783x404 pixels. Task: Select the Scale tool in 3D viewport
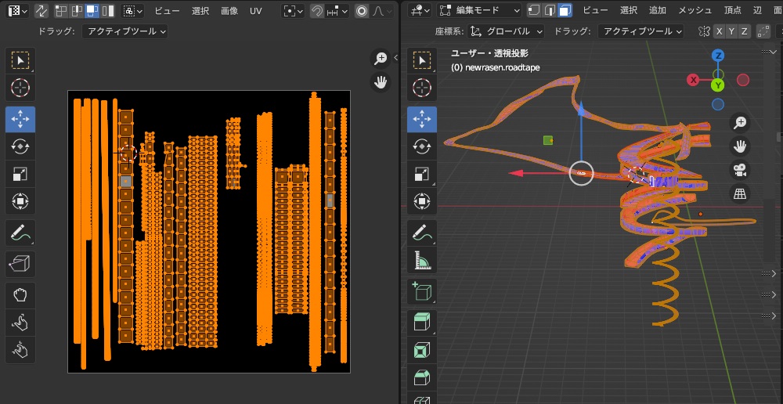click(x=422, y=175)
